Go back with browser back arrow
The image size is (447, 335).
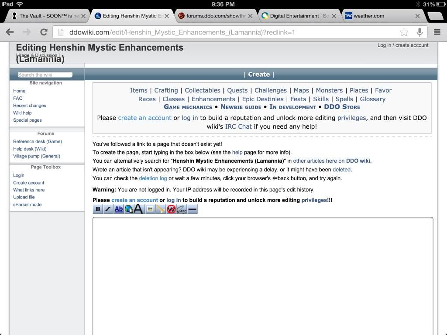pos(10,32)
